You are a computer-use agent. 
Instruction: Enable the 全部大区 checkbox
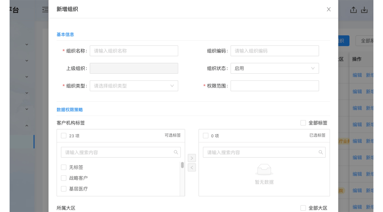(303, 208)
